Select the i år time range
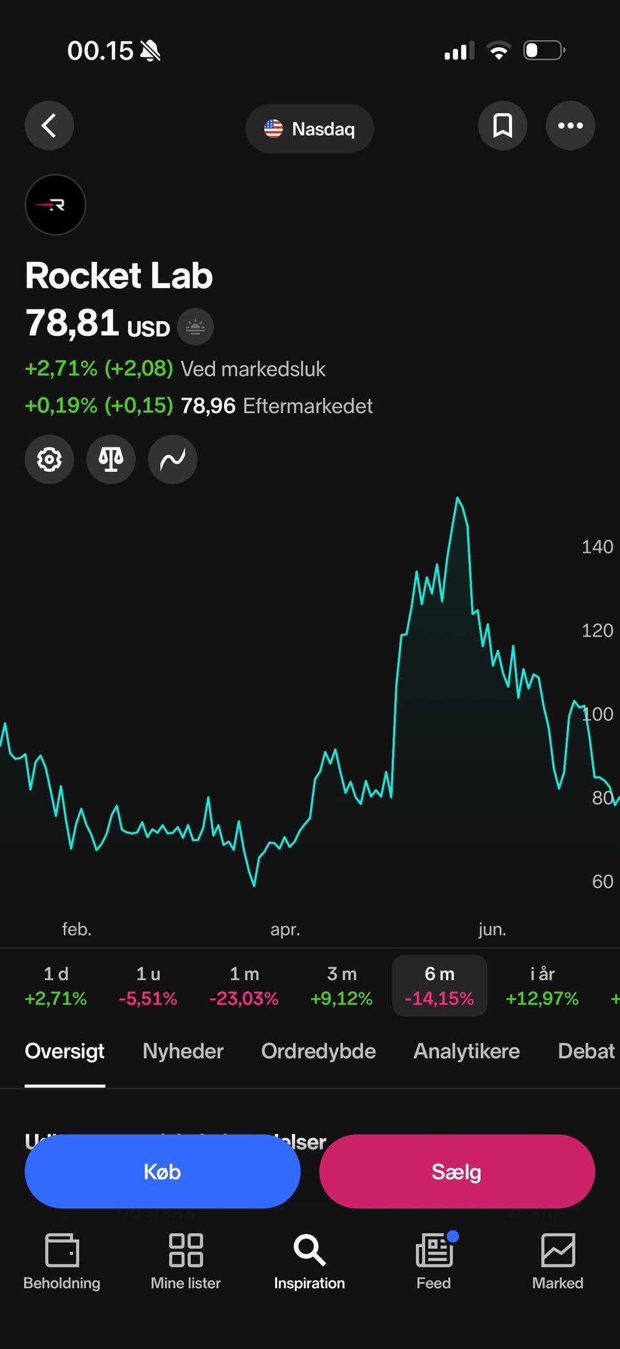Viewport: 620px width, 1349px height. [542, 986]
